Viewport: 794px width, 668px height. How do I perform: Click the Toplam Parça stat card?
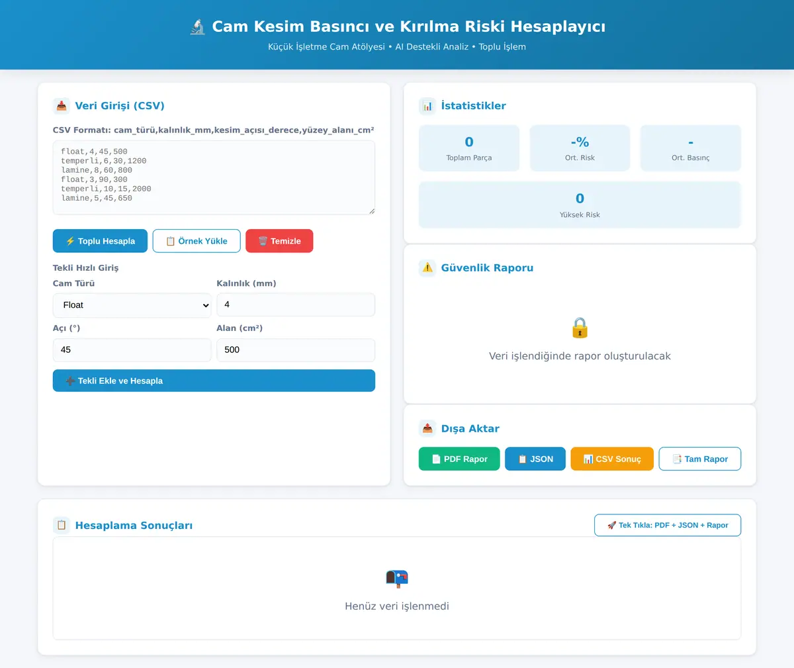(x=469, y=148)
